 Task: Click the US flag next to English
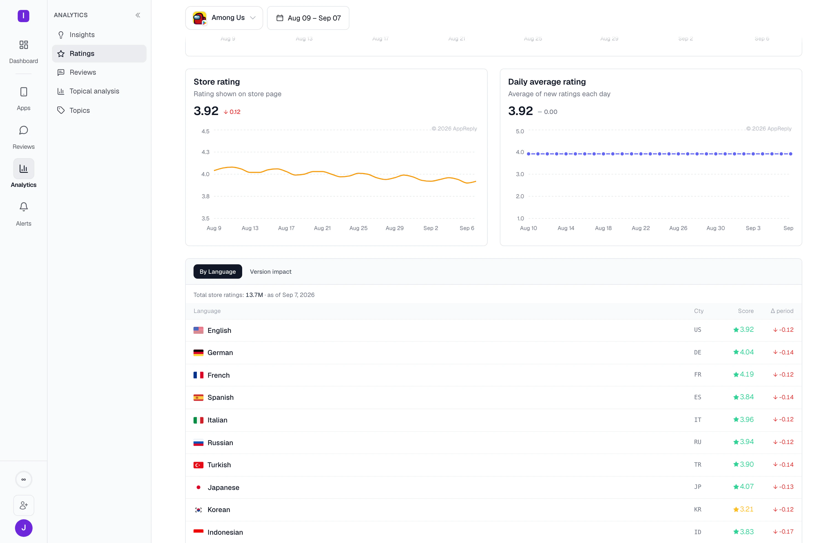click(x=198, y=330)
